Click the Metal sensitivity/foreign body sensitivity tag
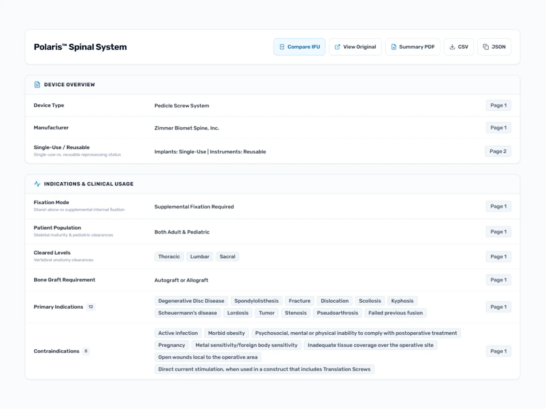The image size is (546, 409). 246,345
